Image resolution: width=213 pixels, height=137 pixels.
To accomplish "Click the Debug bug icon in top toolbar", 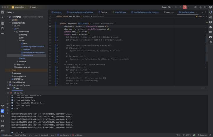I will click(180, 7).
